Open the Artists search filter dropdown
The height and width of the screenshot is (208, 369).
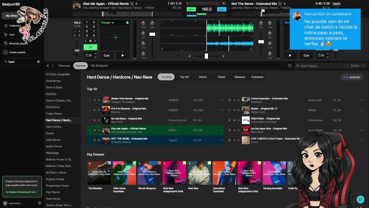358,66
